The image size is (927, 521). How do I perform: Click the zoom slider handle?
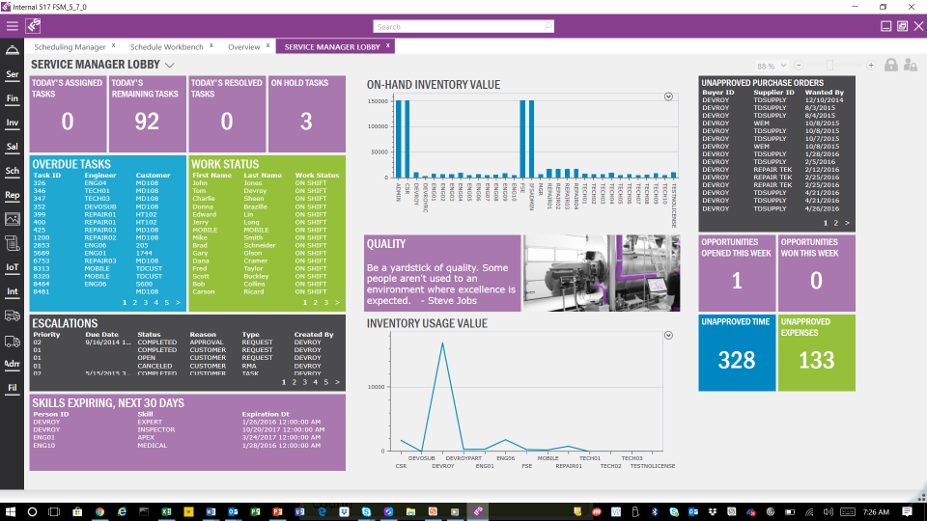click(x=829, y=66)
